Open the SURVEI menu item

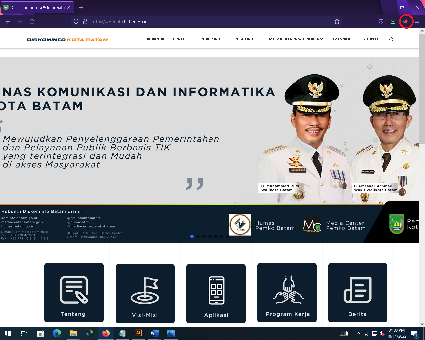click(371, 39)
